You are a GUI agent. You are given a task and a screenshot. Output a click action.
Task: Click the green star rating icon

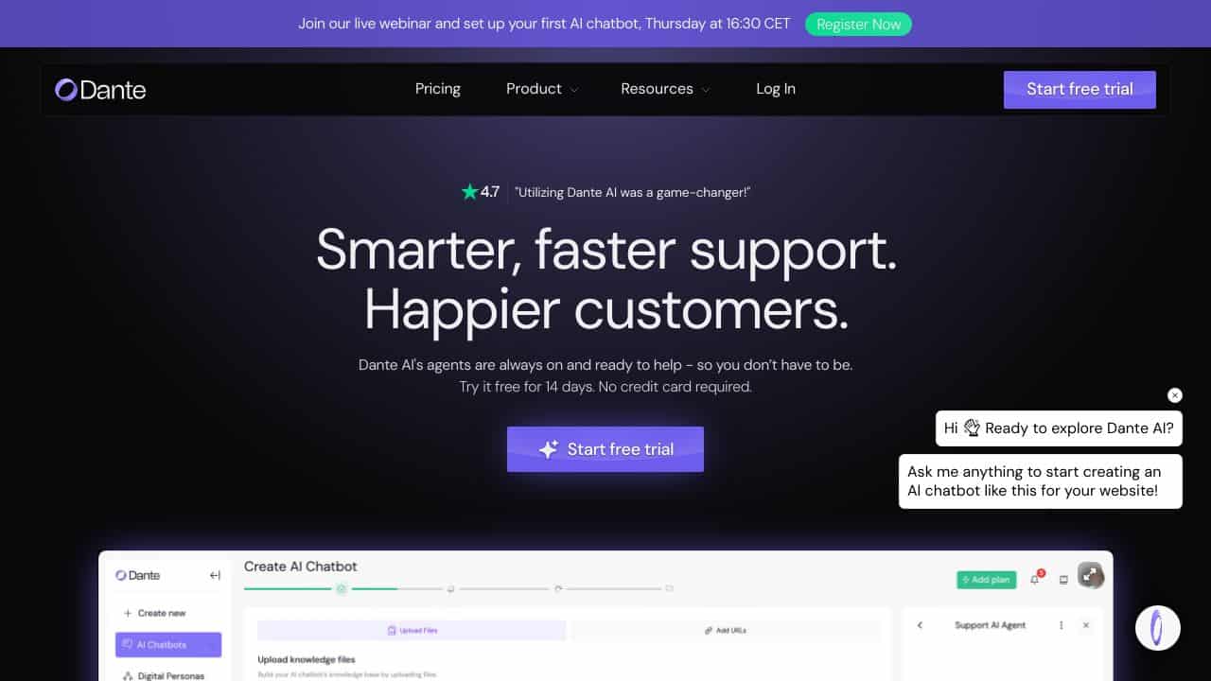470,192
